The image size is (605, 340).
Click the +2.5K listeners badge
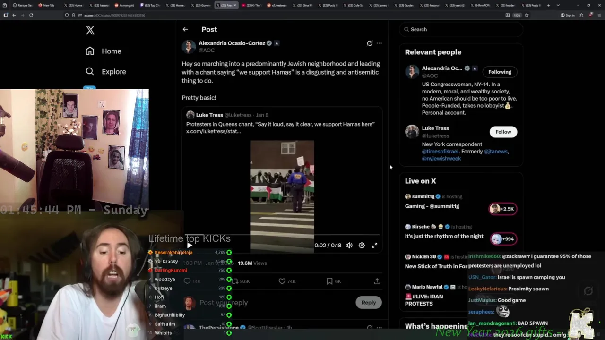coord(502,209)
